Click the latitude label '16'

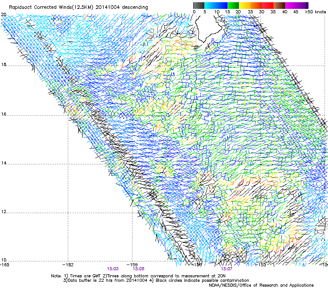(4, 114)
